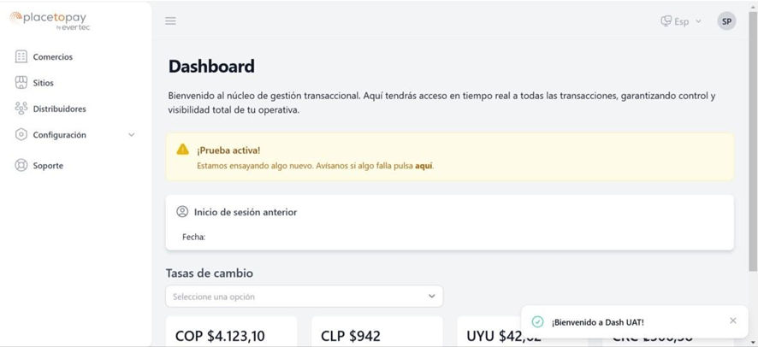
Task: Toggle the hamburger sidebar menu
Action: pos(171,21)
